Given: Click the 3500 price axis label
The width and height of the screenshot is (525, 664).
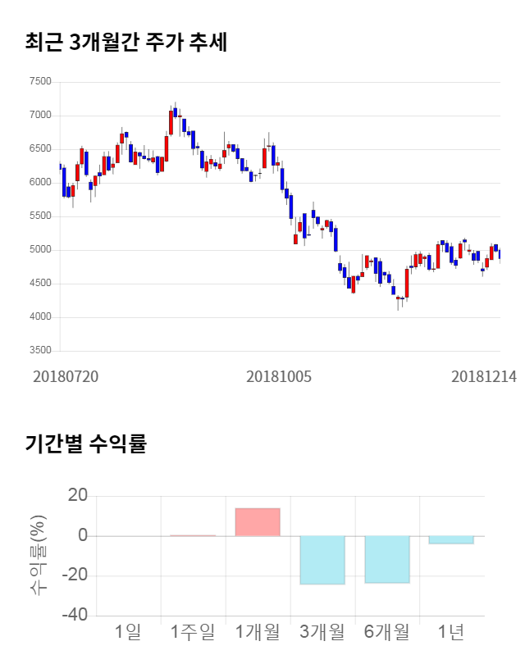Looking at the screenshot, I should click(39, 351).
